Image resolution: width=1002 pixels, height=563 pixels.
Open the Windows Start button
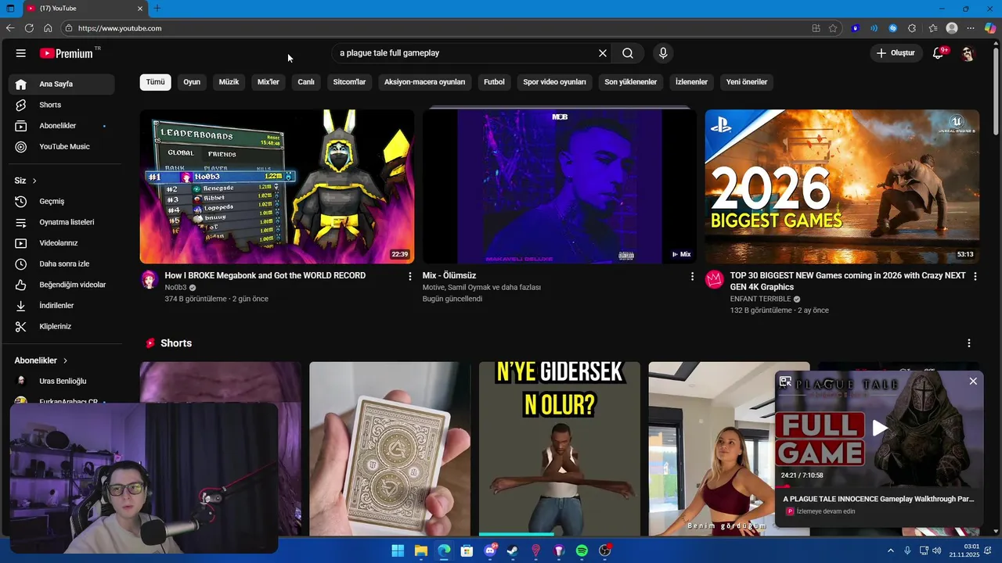398,550
